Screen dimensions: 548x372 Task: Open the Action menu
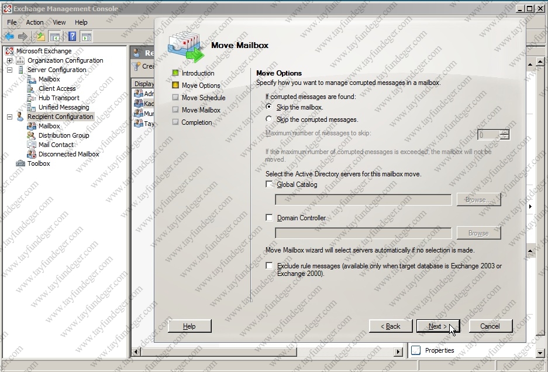pyautogui.click(x=35, y=22)
